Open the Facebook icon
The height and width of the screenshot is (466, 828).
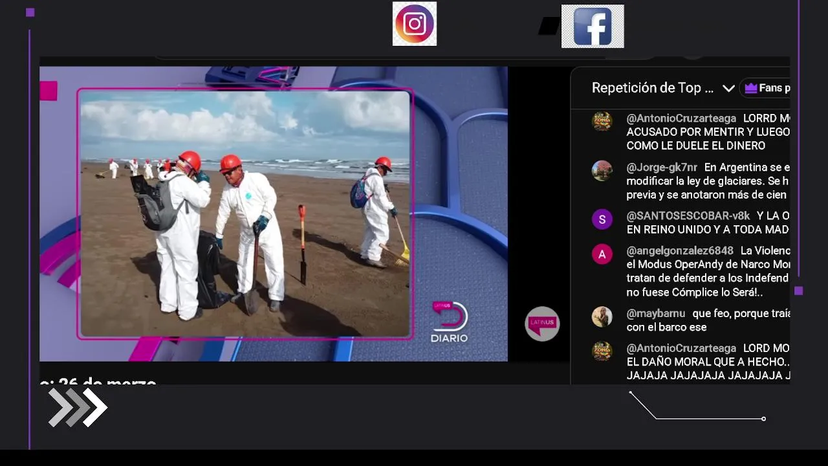click(x=593, y=27)
